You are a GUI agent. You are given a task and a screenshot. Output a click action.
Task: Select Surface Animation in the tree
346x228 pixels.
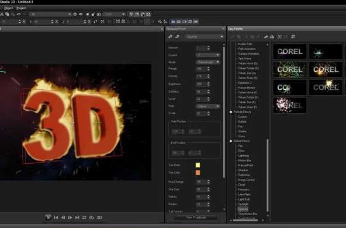click(x=249, y=54)
